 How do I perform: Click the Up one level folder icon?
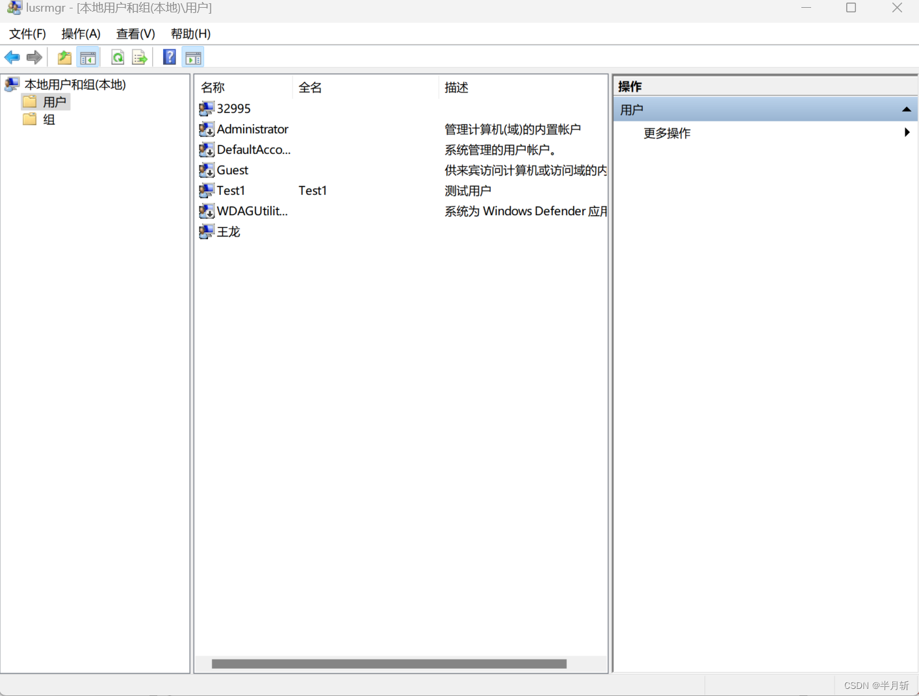64,58
